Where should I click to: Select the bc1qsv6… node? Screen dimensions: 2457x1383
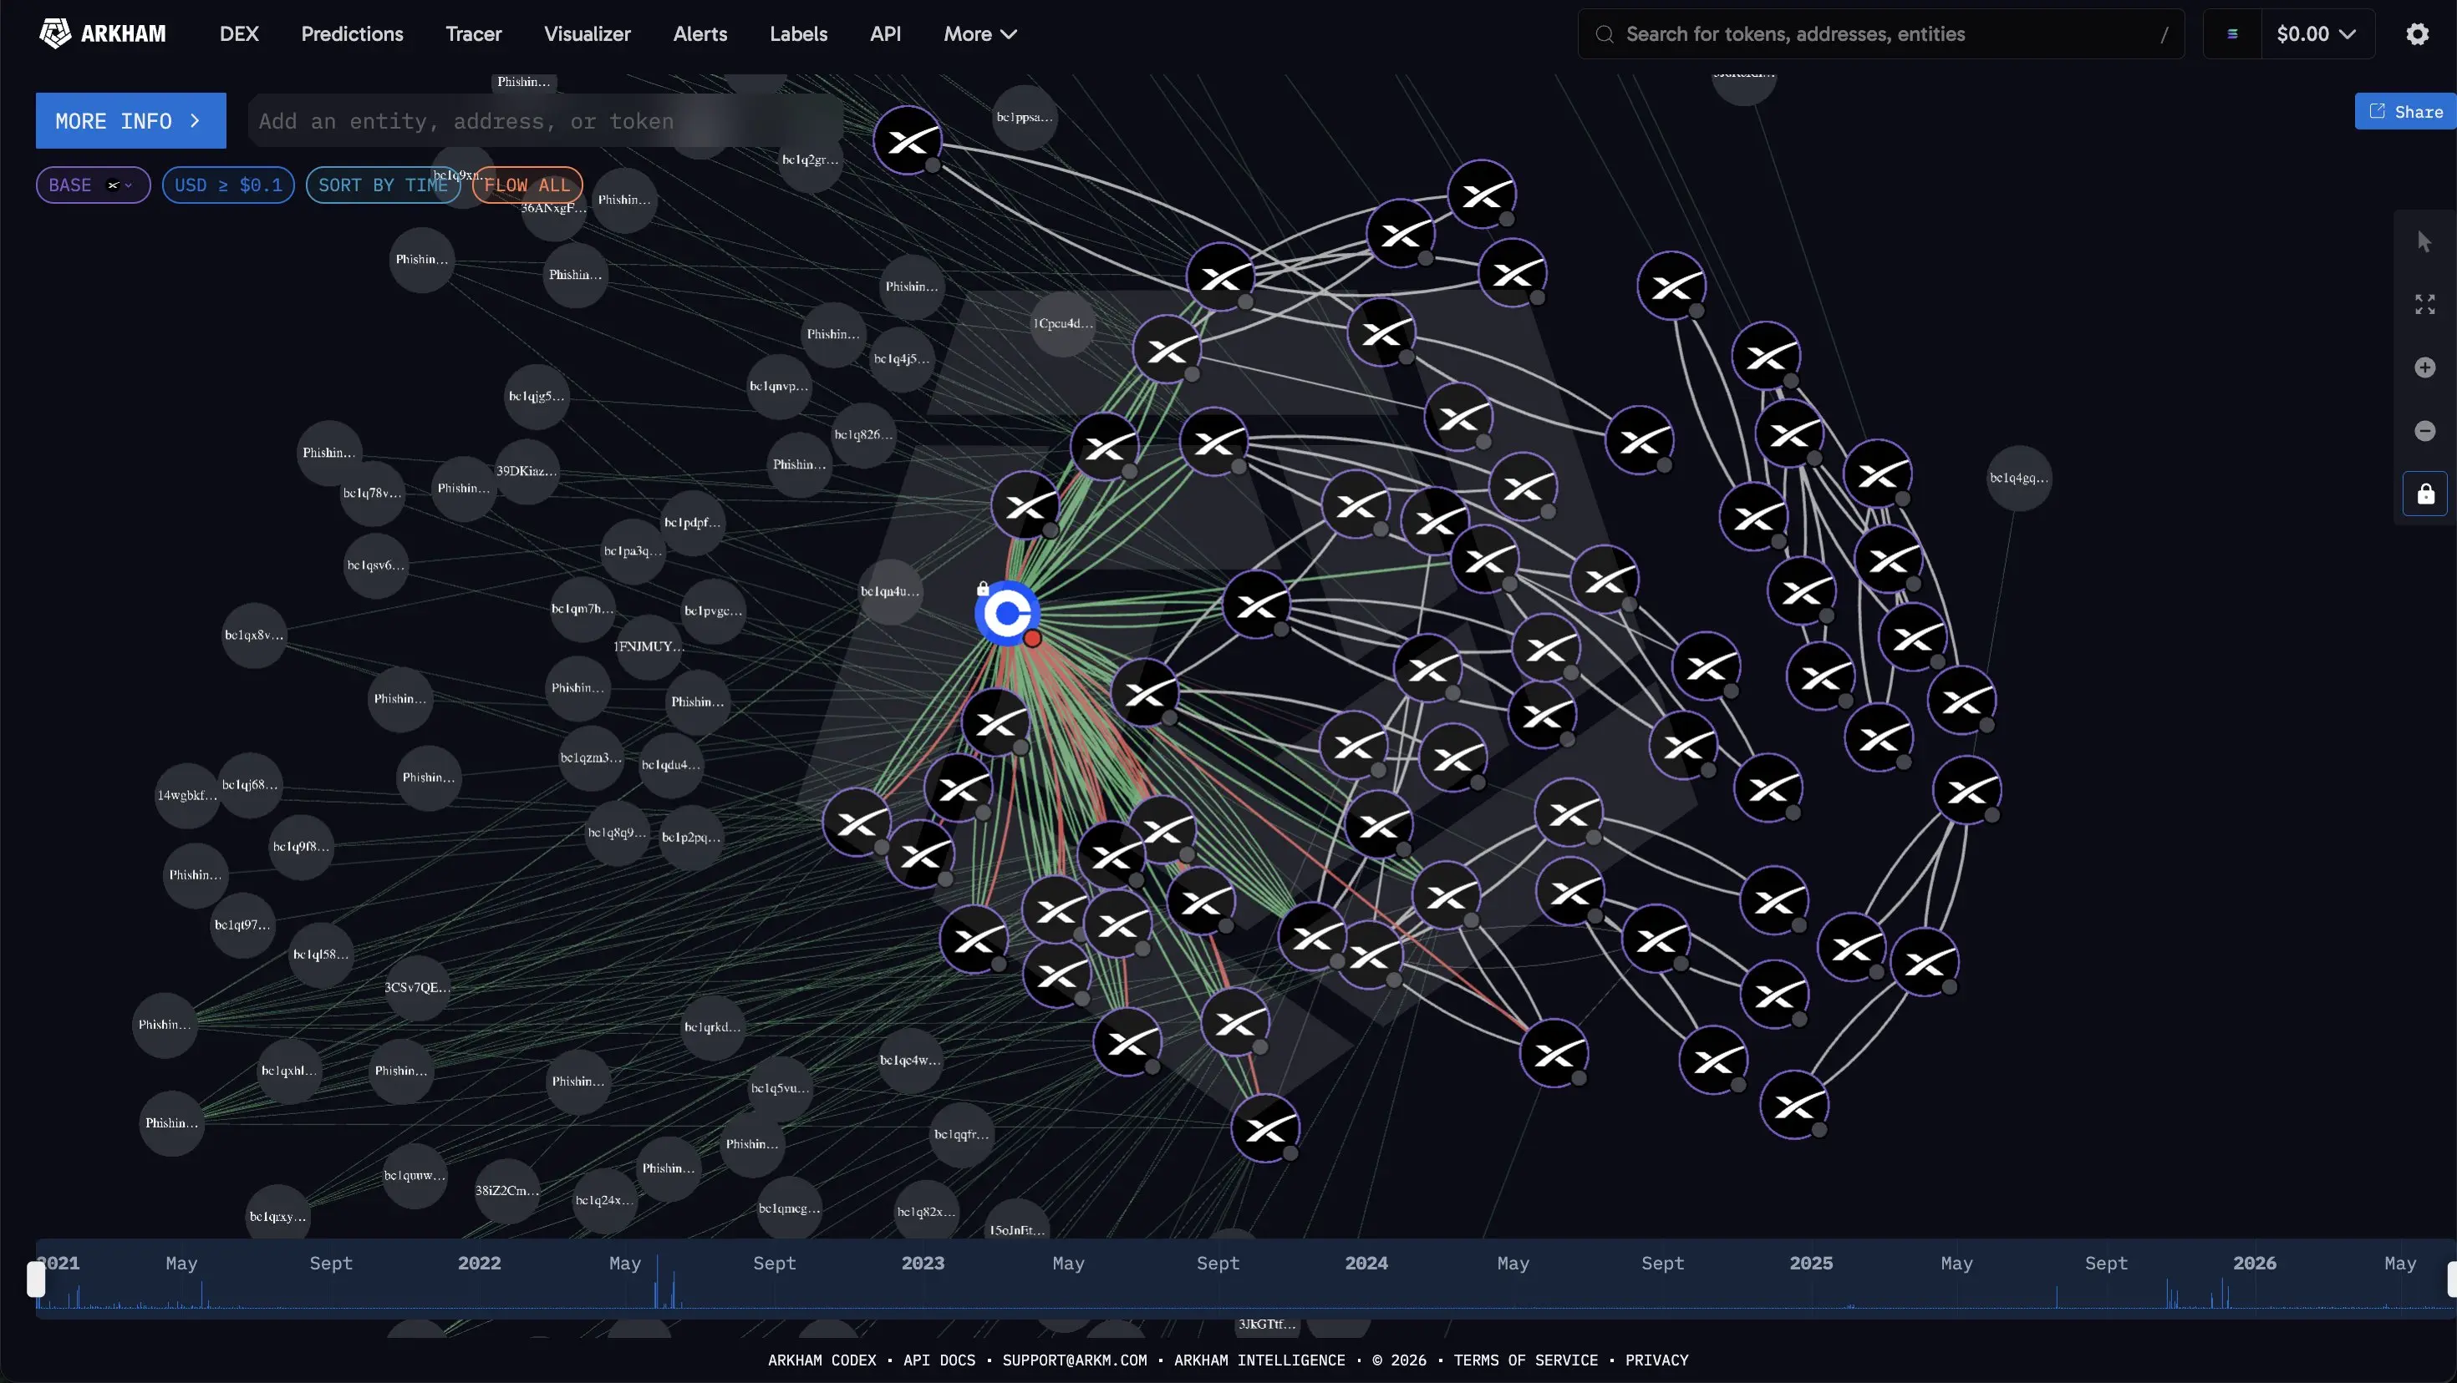(376, 565)
